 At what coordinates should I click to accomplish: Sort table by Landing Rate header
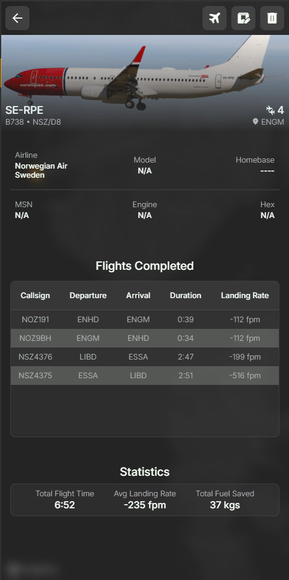coord(245,296)
